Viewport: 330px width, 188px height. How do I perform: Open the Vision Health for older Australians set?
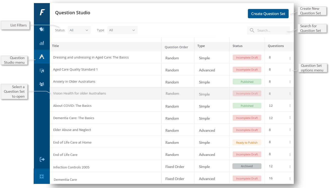pos(79,93)
